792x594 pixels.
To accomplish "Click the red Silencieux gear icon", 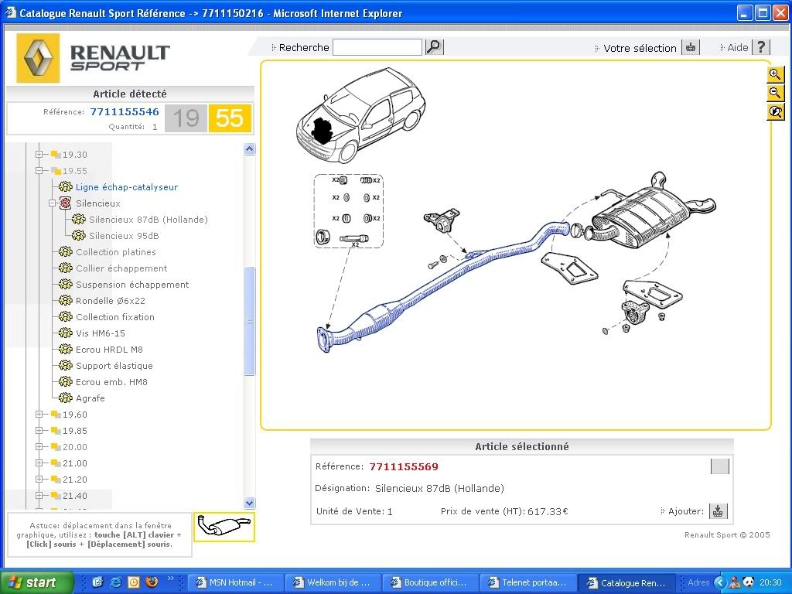I will click(65, 203).
